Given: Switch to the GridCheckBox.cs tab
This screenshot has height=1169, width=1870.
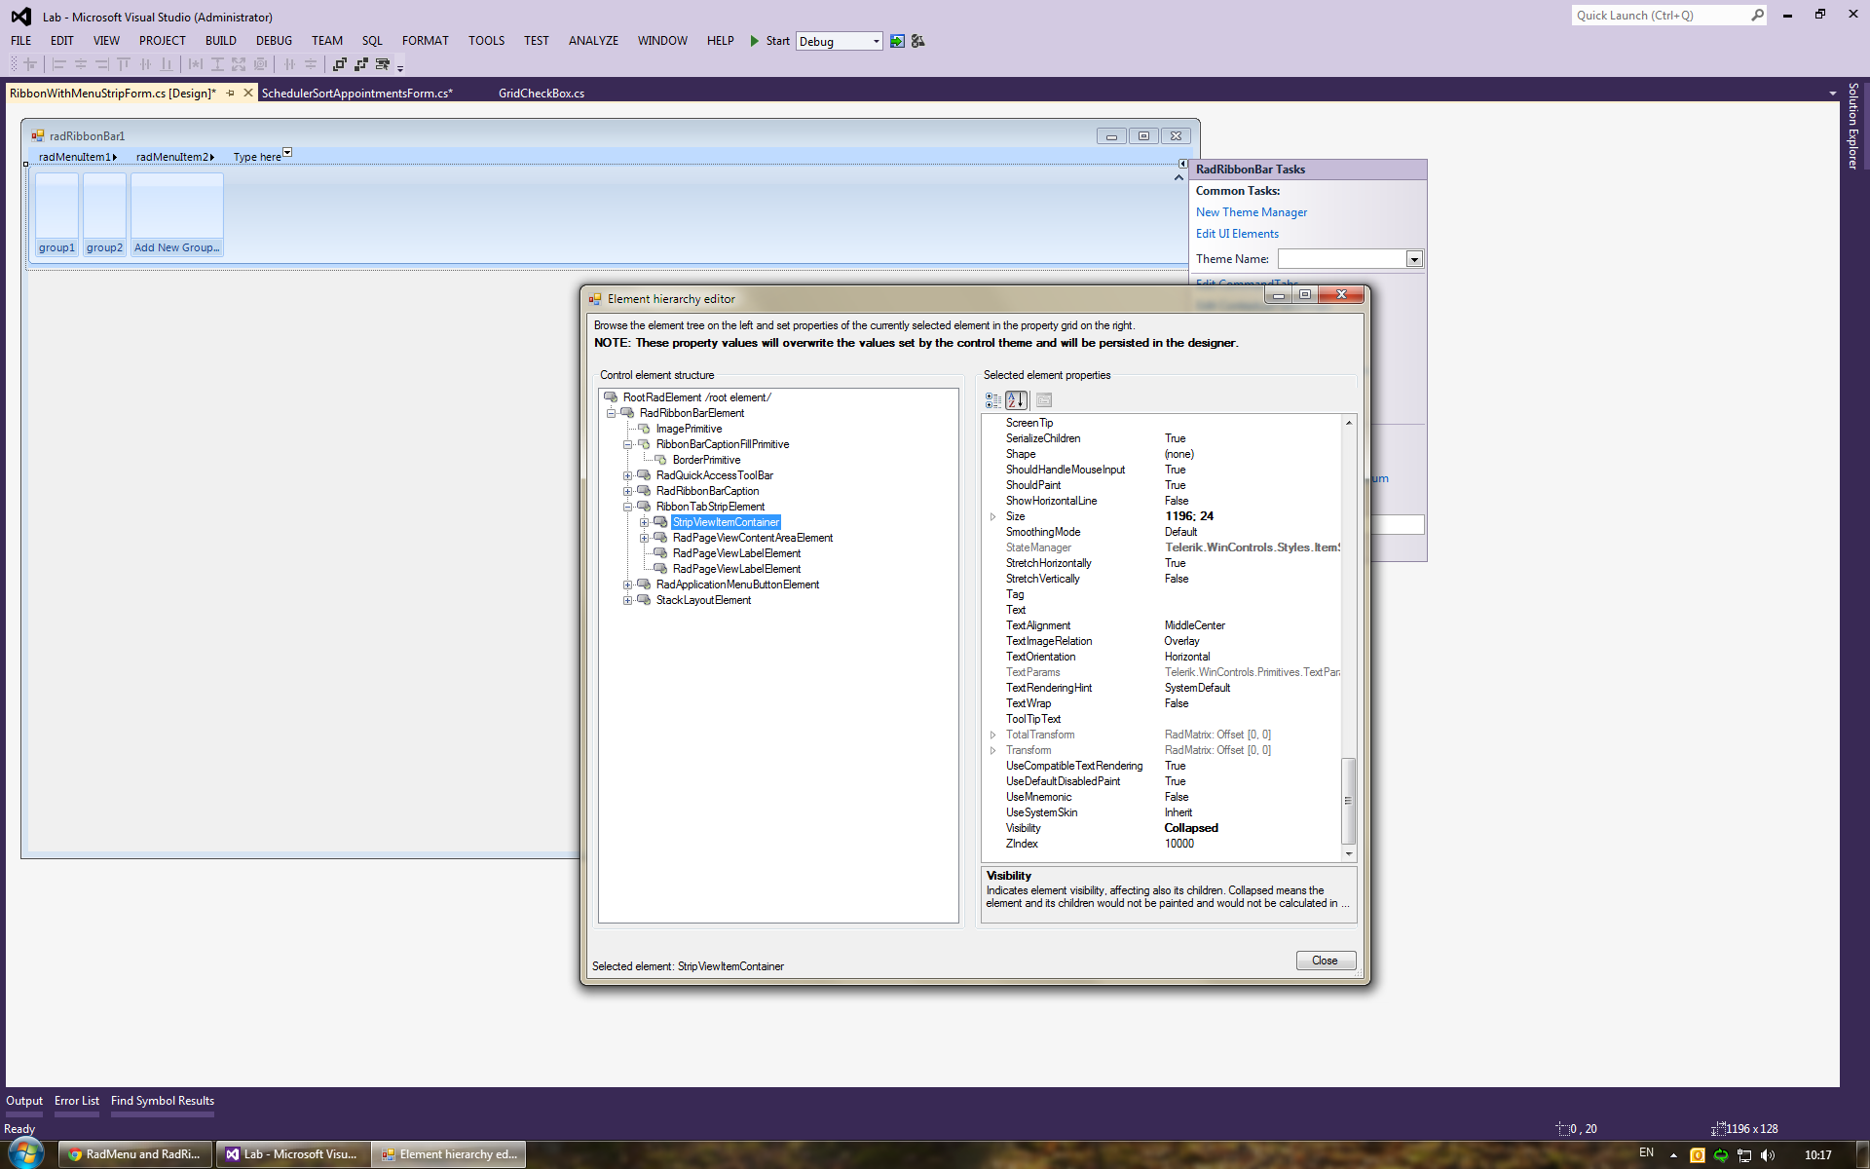Looking at the screenshot, I should click(x=541, y=94).
